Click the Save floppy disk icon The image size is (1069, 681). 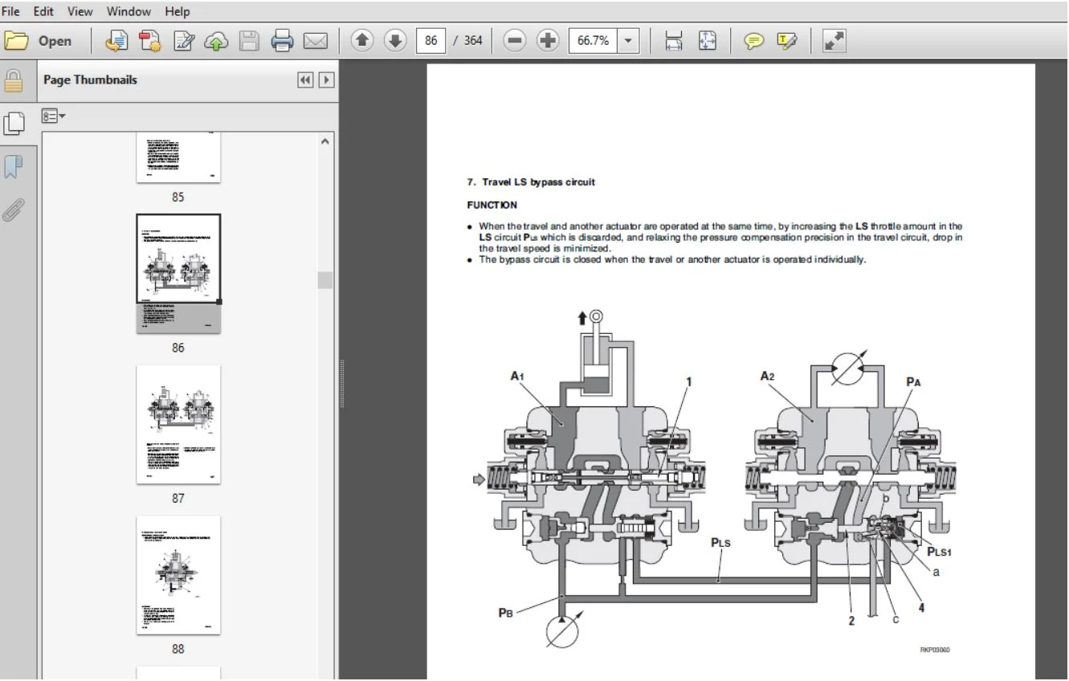[x=249, y=41]
